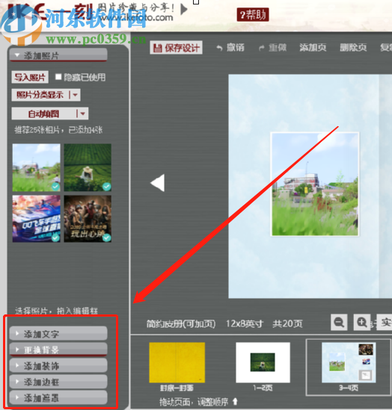Click the 共20页 page count text
The image size is (392, 410).
pyautogui.click(x=287, y=323)
